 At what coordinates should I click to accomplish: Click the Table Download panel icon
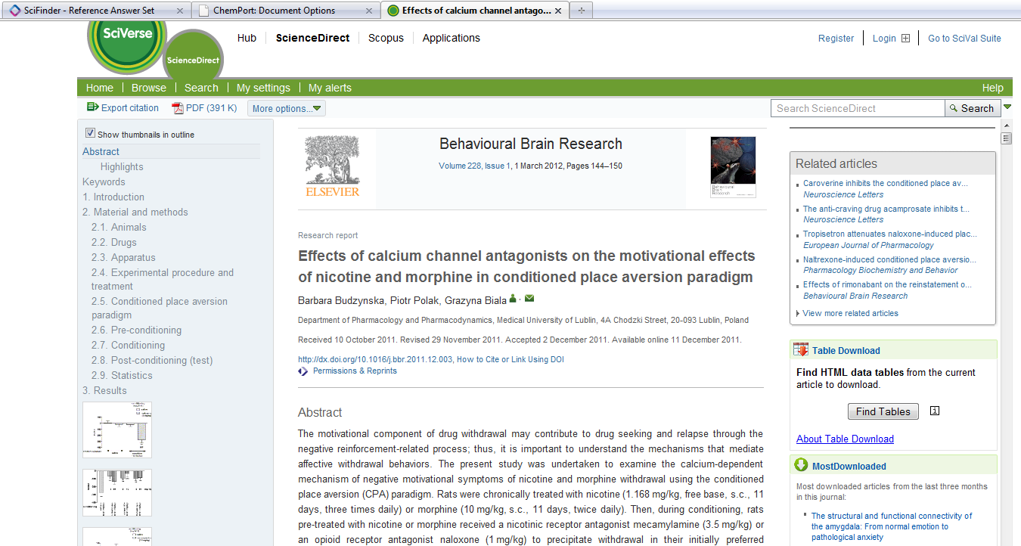[x=801, y=349]
